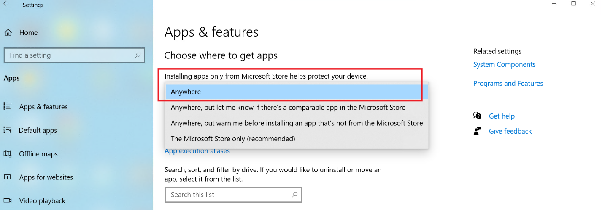Image resolution: width=602 pixels, height=211 pixels.
Task: Click Choose where to get apps heading
Action: click(x=221, y=55)
